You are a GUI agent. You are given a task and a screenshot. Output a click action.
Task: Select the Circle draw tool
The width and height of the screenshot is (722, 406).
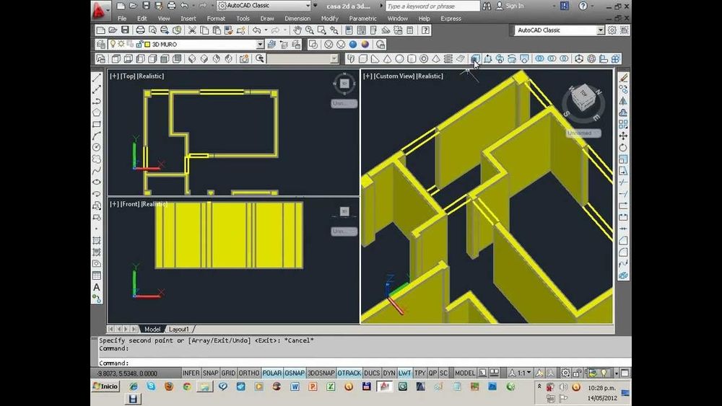(x=97, y=147)
